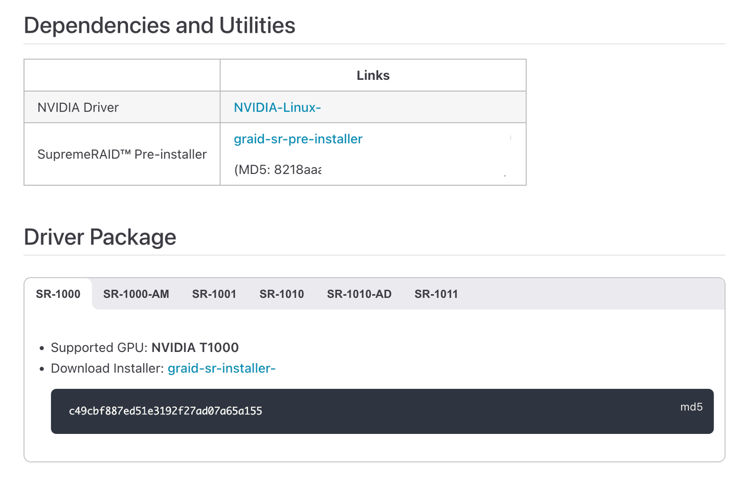Open the NVIDIA-Linux- driver link
This screenshot has width=752, height=485.
coord(277,107)
